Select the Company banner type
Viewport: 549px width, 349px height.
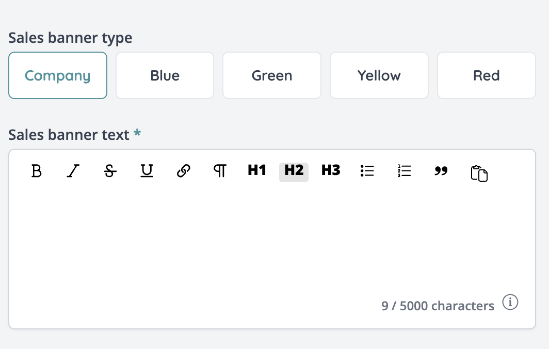58,75
